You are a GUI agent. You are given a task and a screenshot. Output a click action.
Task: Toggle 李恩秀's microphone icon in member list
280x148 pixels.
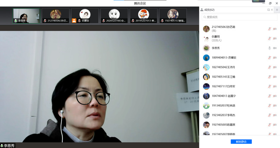click(x=269, y=48)
